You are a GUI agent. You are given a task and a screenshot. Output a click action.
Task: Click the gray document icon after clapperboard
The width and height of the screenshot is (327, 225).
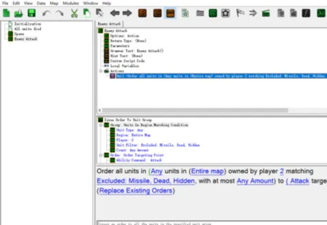pyautogui.click(x=281, y=13)
